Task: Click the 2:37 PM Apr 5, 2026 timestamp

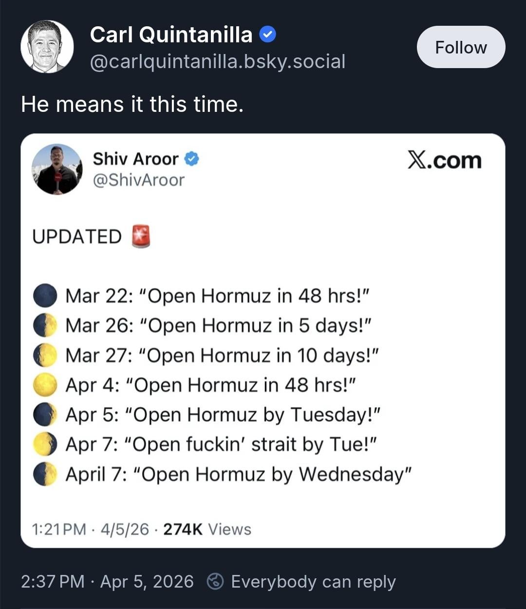Action: pos(107,581)
